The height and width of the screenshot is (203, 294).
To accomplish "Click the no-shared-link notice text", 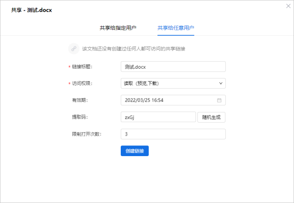I will click(x=134, y=48).
